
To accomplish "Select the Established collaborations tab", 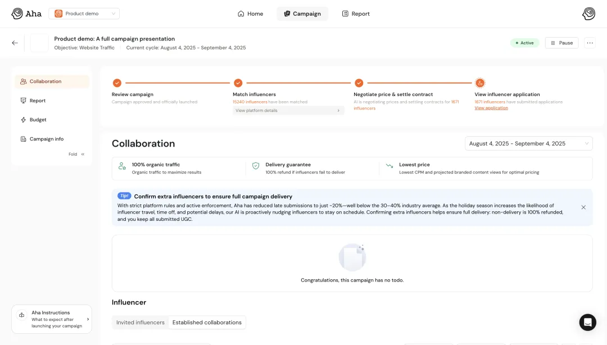I will click(207, 323).
